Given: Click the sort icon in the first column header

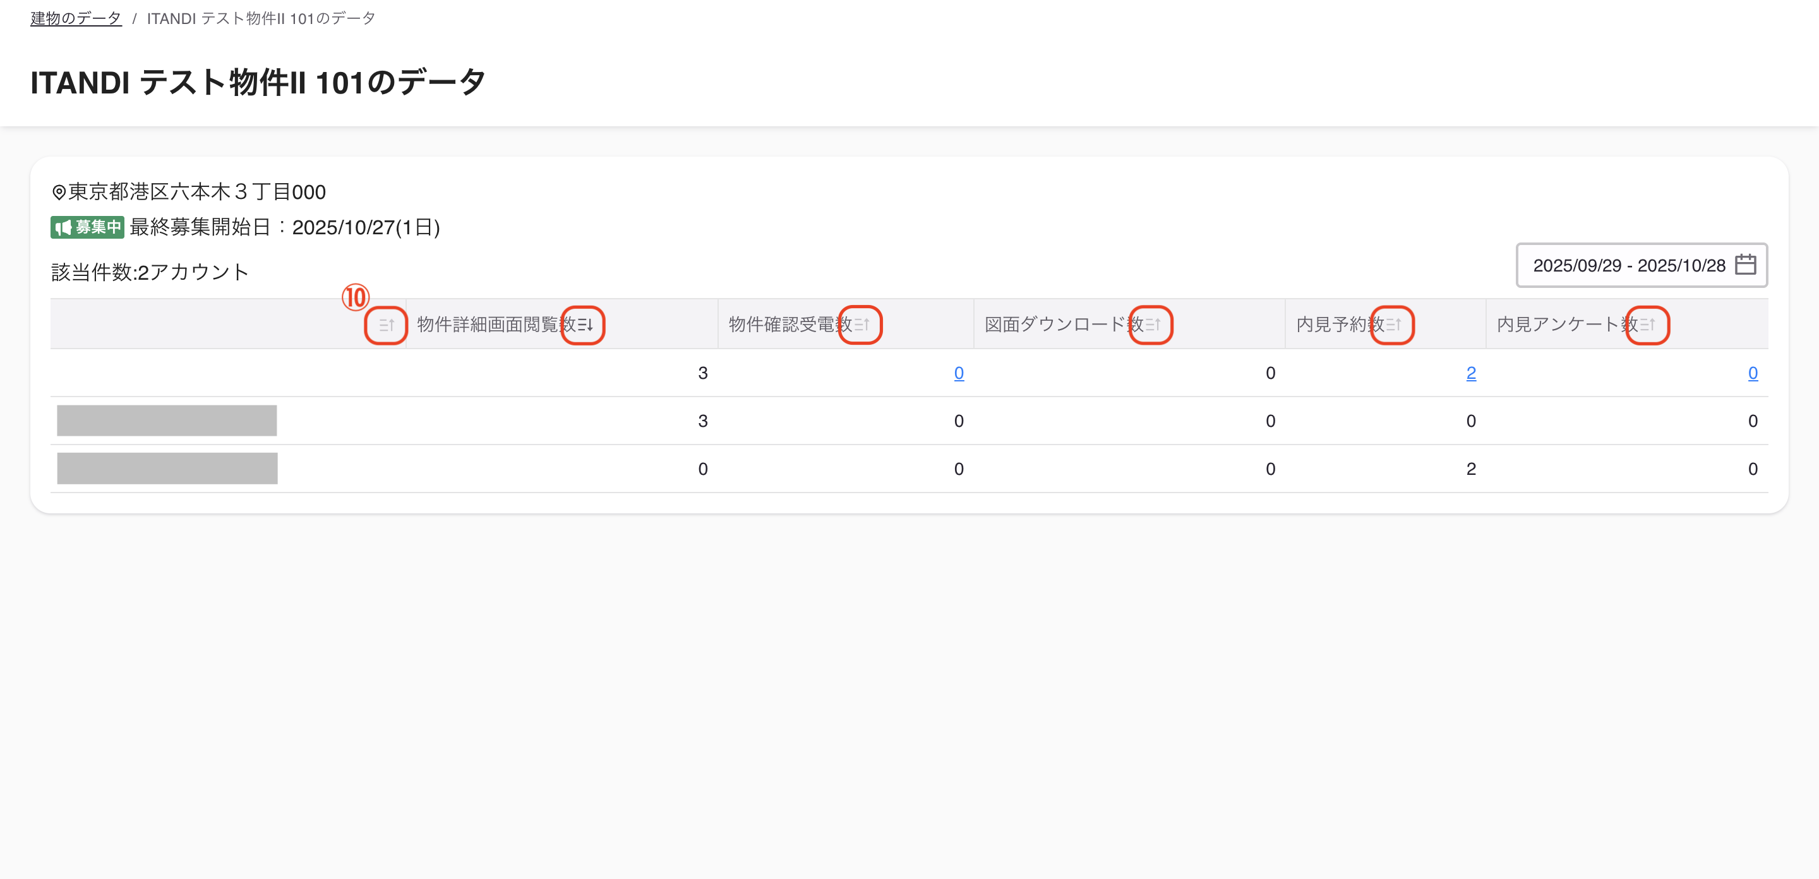Looking at the screenshot, I should 387,325.
